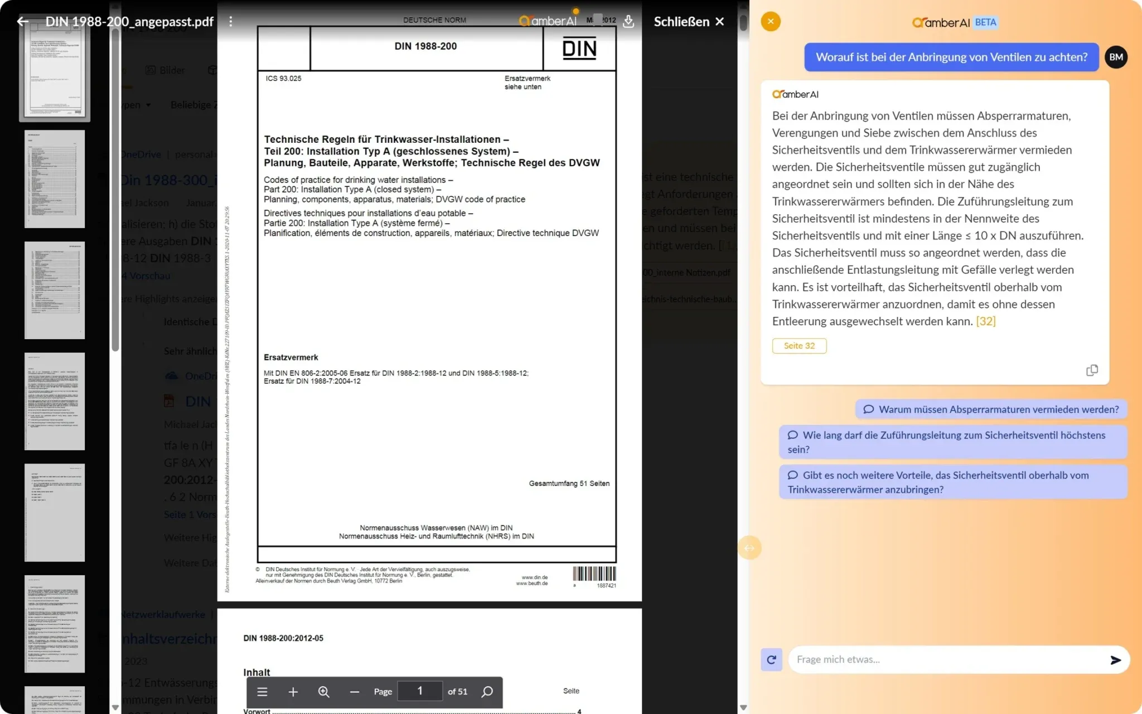Click the zoom in plus icon in PDF toolbar
The width and height of the screenshot is (1142, 714).
click(x=293, y=692)
